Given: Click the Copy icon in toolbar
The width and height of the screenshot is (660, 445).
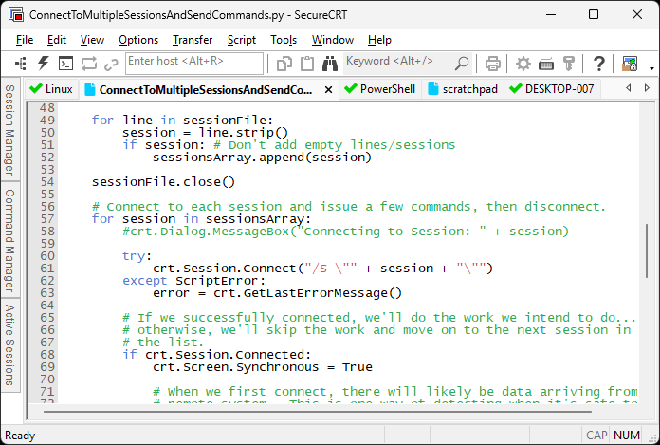Looking at the screenshot, I should (x=284, y=64).
